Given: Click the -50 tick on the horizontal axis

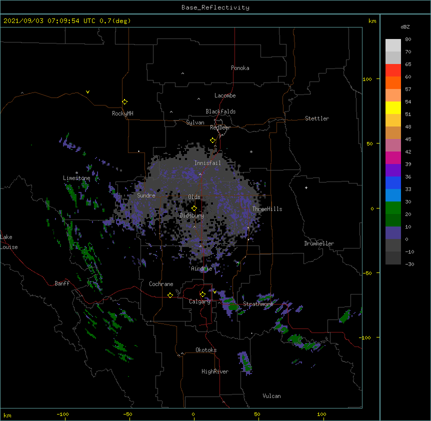Looking at the screenshot, I should (x=127, y=414).
